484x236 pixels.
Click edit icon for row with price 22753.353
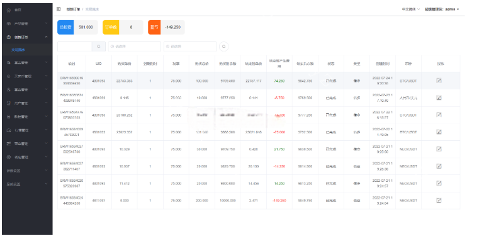(439, 81)
